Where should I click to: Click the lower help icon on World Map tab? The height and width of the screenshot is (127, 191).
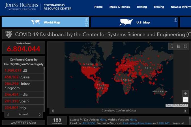tap(87, 25)
